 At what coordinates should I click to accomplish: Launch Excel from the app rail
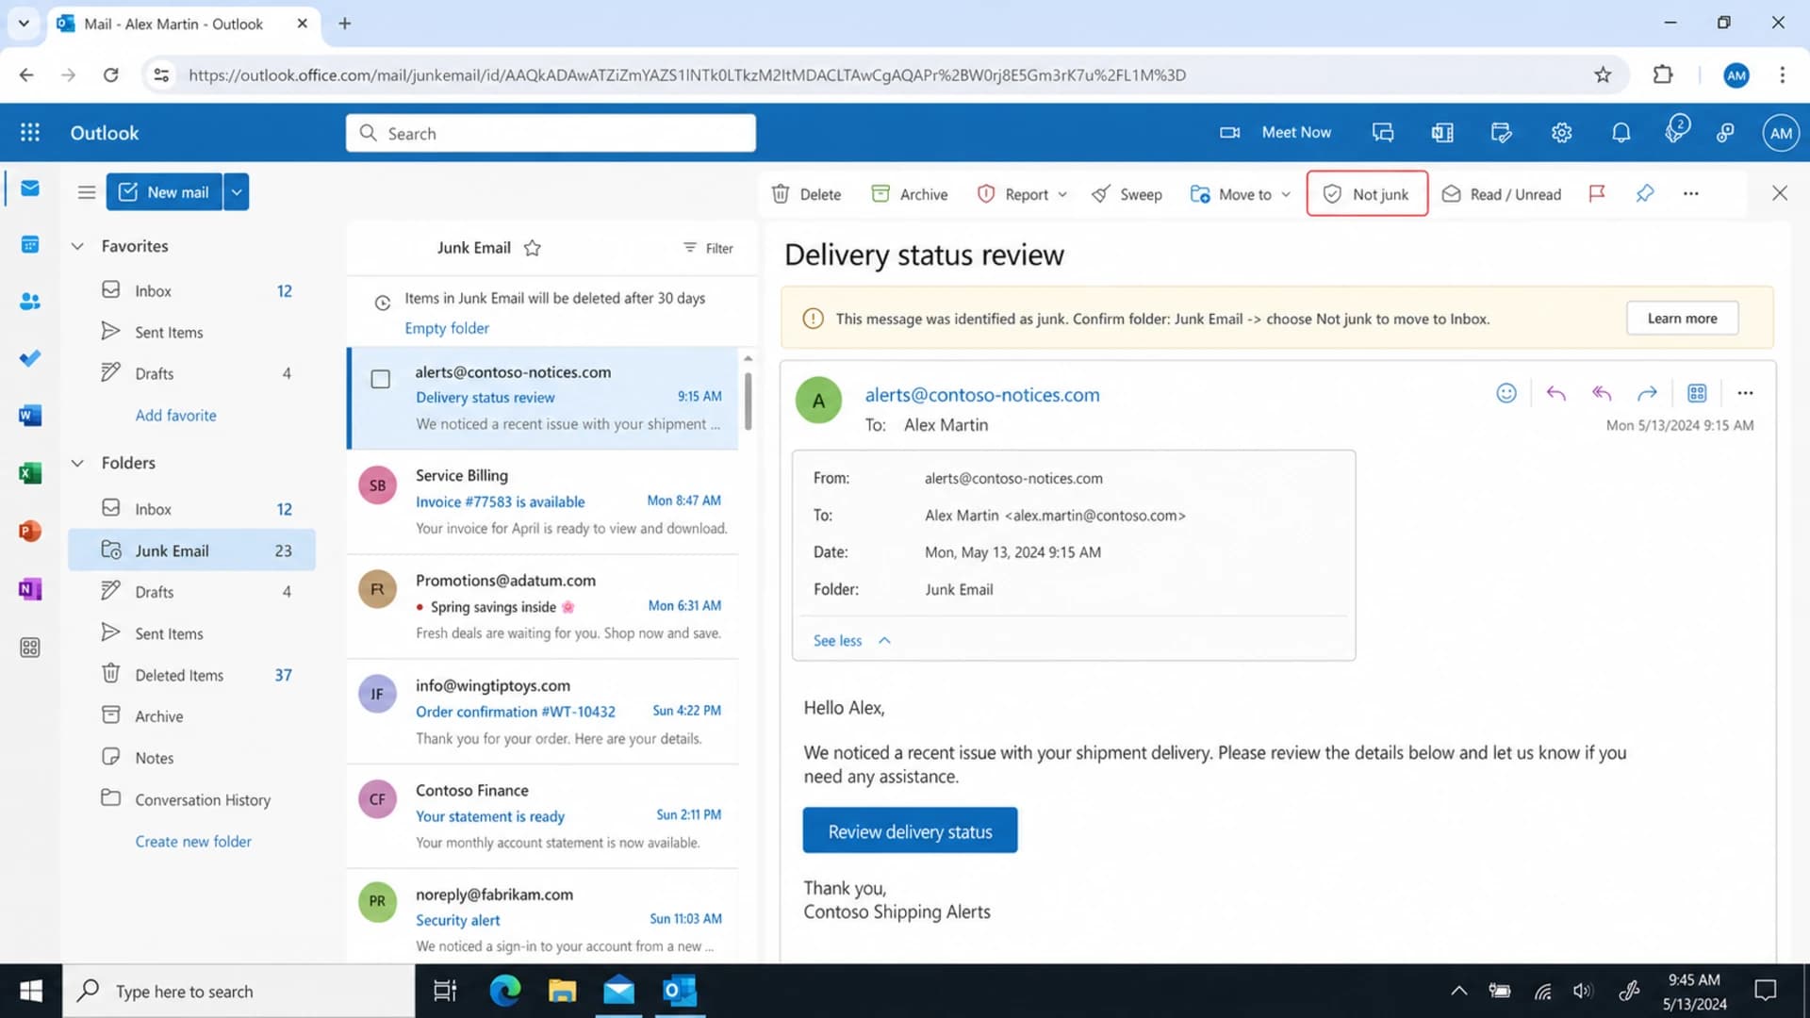point(30,473)
